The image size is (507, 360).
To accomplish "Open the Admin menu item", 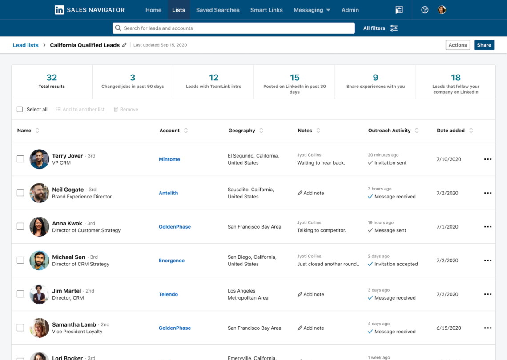I will (x=350, y=9).
